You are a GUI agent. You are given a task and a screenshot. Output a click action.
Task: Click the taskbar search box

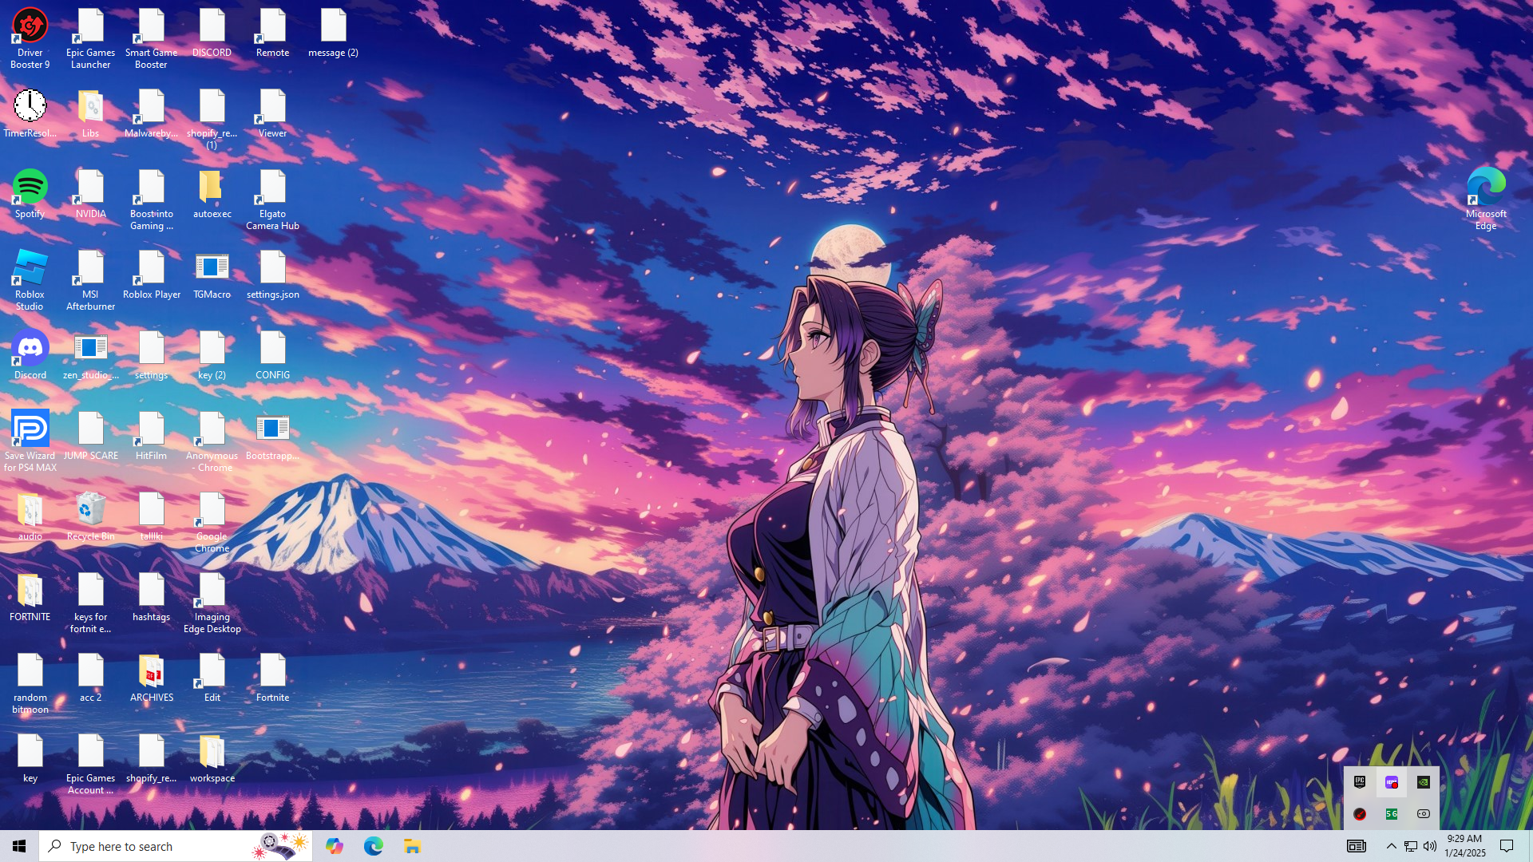(x=160, y=846)
